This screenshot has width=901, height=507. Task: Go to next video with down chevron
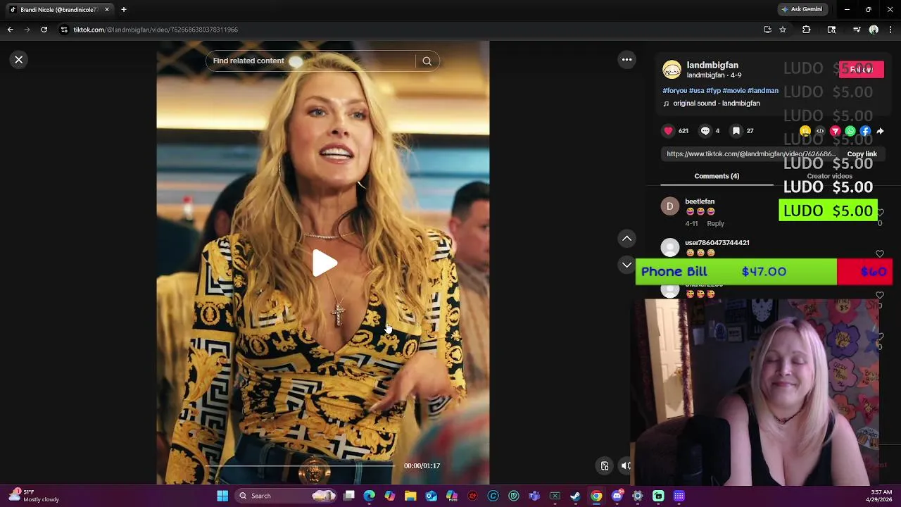626,265
